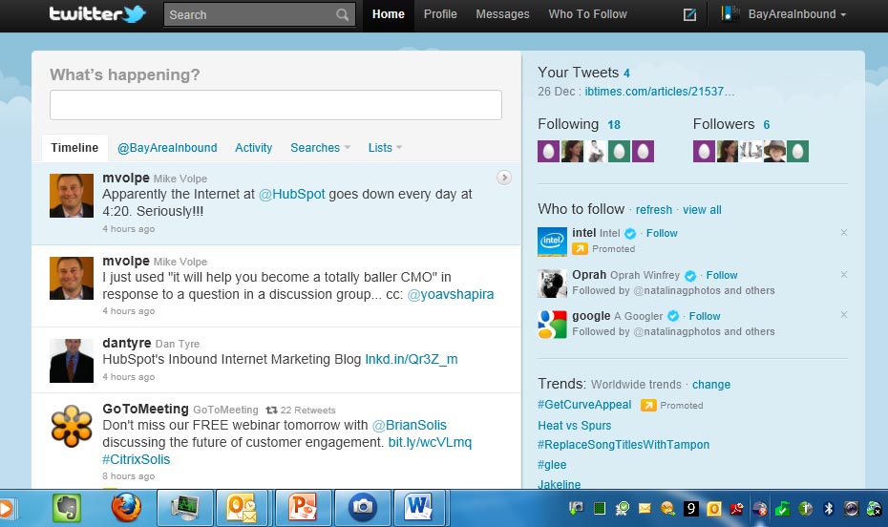Open the compose new tweet icon
The height and width of the screenshot is (527, 888).
[689, 14]
